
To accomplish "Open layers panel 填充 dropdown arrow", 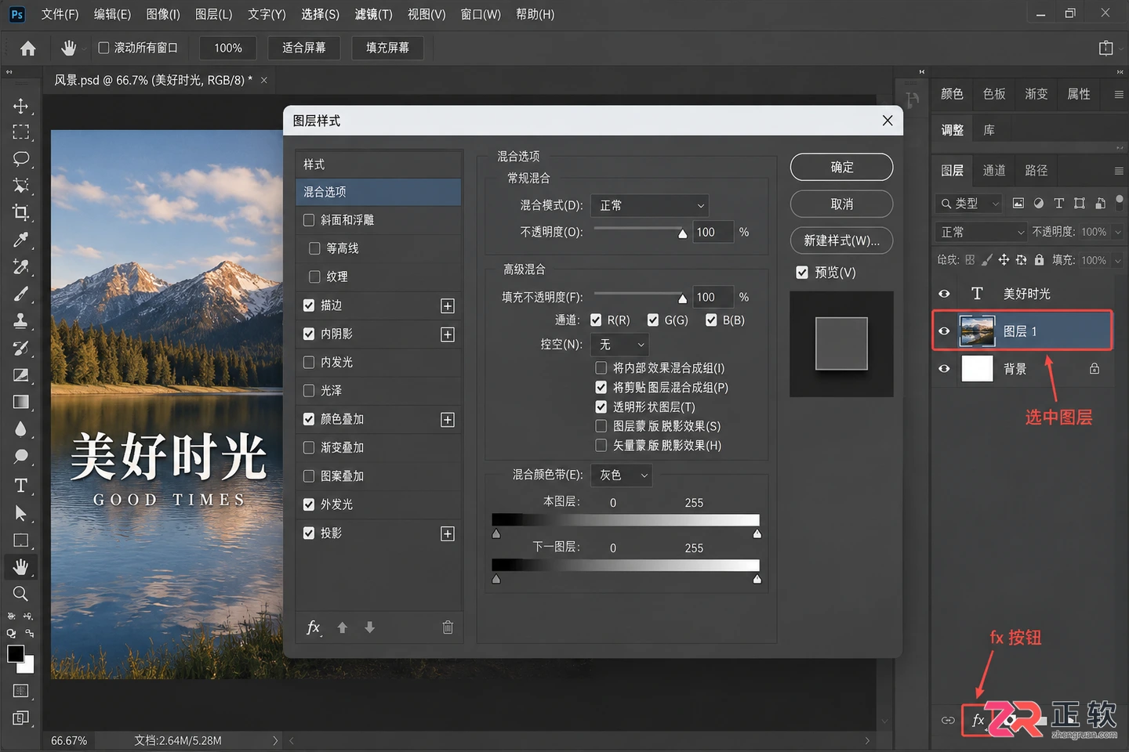I will tap(1117, 260).
